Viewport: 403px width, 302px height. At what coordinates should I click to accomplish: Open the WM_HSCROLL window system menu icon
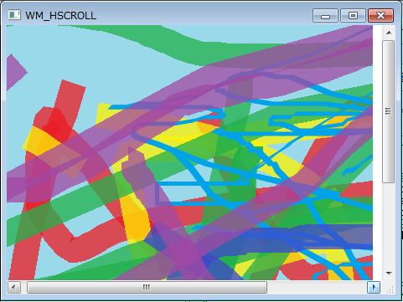pos(14,15)
